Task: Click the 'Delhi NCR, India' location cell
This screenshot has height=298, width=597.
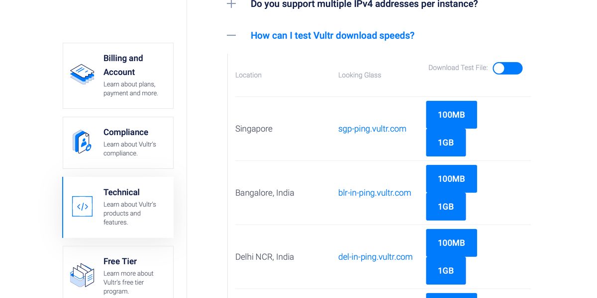Action: tap(265, 257)
